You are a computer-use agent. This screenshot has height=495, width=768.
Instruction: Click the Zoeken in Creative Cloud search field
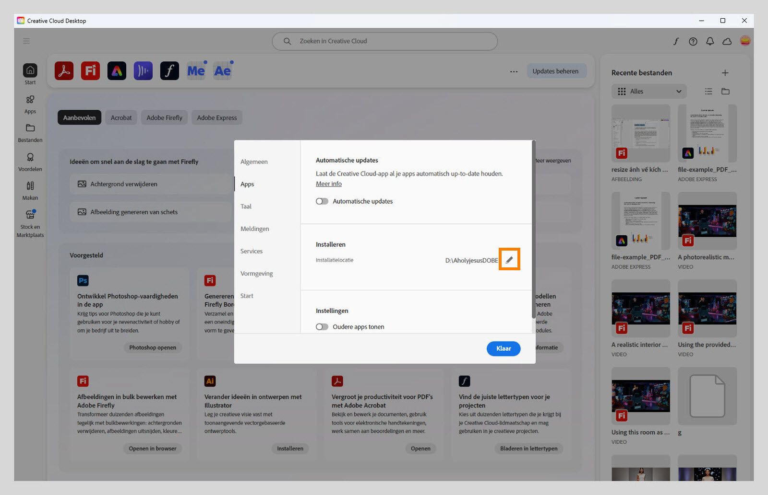[385, 41]
